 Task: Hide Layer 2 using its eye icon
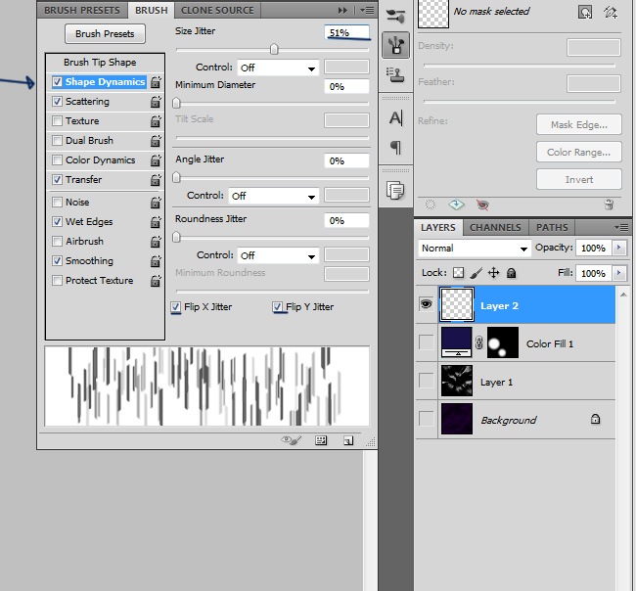(426, 304)
